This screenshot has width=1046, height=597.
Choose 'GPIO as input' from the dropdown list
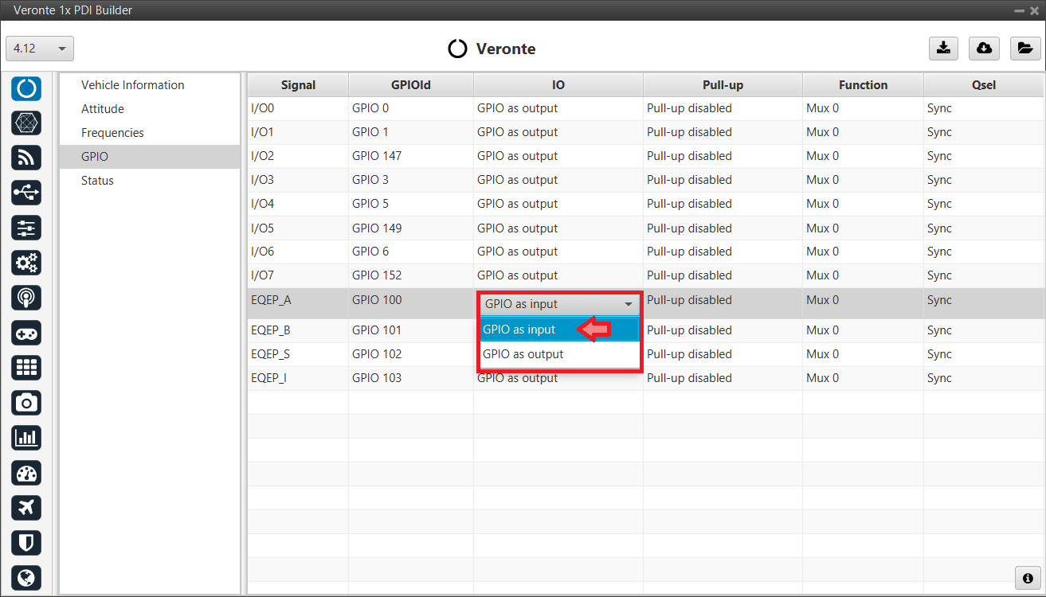click(559, 330)
